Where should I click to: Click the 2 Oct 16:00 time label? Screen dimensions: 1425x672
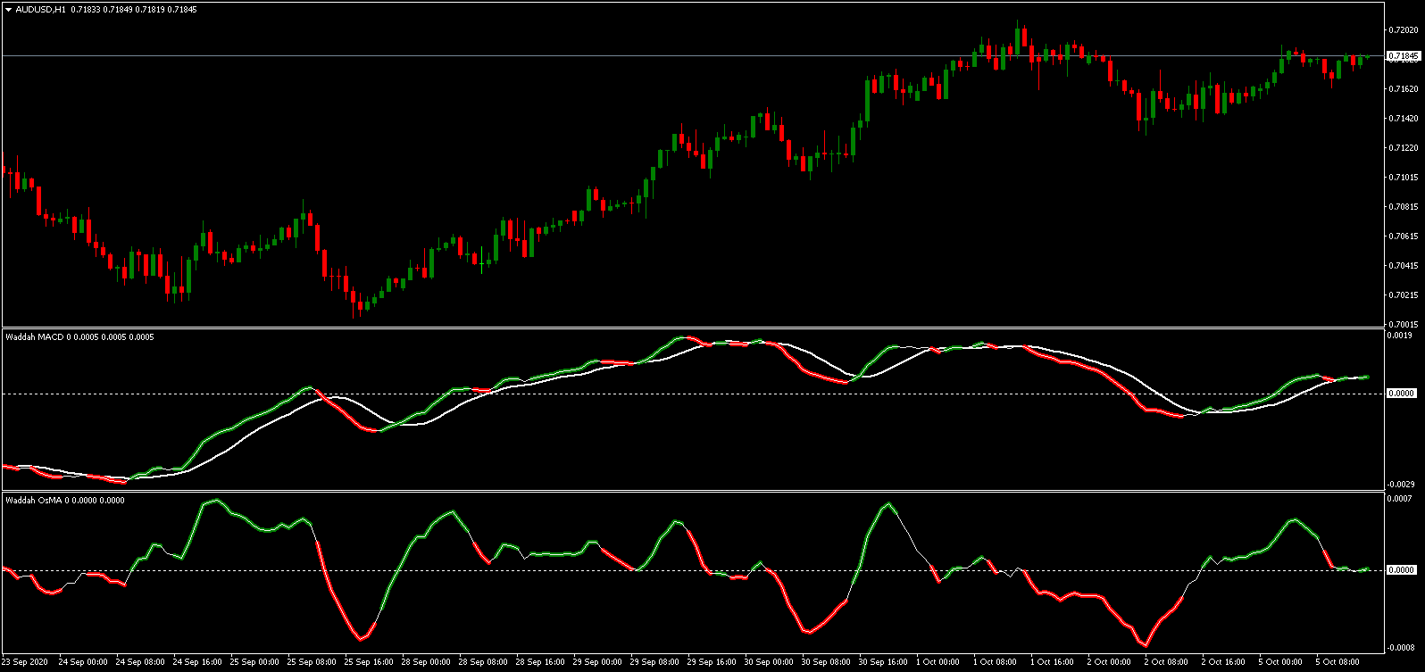point(1224,662)
